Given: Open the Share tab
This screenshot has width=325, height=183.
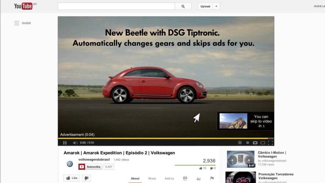Looking at the screenshot, I should (152, 178).
